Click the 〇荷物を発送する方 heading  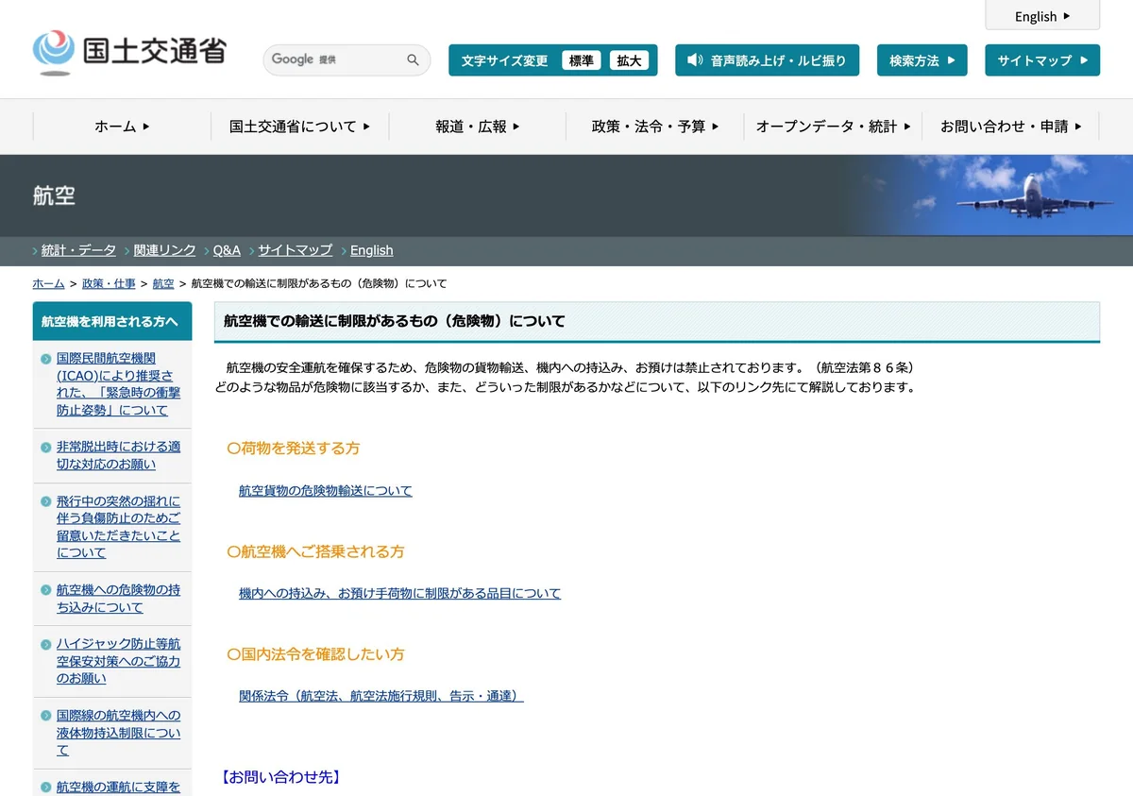(294, 448)
